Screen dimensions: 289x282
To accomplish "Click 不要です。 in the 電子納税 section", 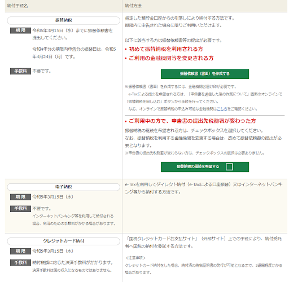I will click(x=42, y=209).
